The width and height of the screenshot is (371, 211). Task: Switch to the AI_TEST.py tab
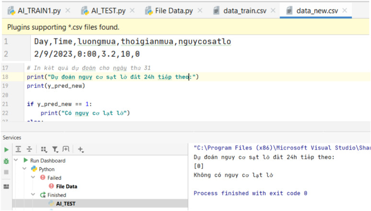click(108, 11)
